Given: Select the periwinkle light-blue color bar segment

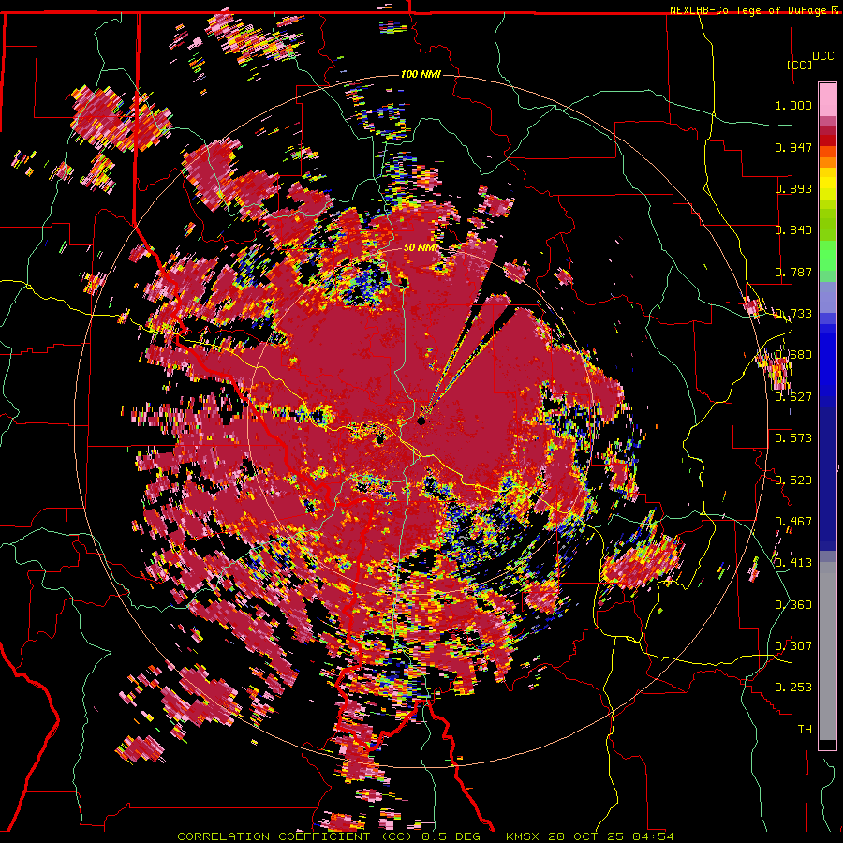Looking at the screenshot, I should (x=827, y=297).
